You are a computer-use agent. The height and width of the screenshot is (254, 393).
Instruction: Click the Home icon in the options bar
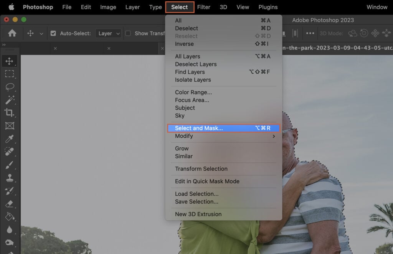[x=11, y=33]
